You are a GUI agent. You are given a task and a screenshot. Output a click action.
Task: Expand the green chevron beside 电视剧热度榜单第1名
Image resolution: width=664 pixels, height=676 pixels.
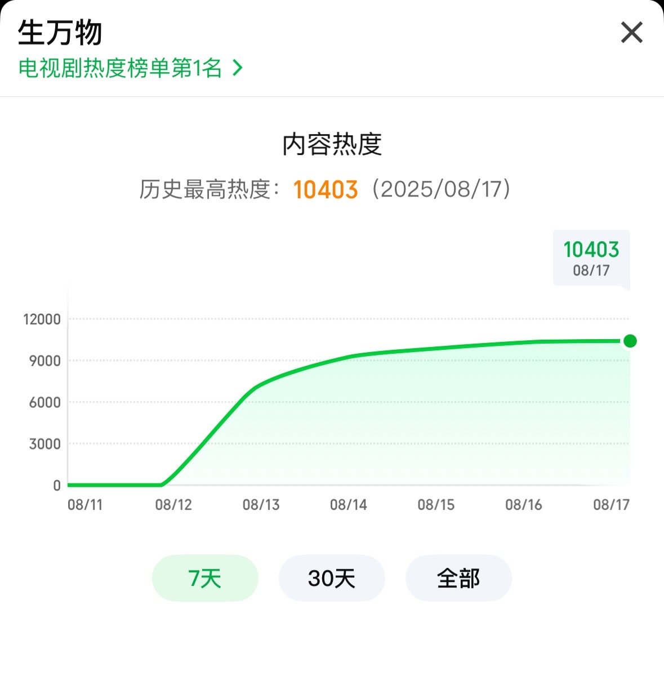tap(238, 68)
